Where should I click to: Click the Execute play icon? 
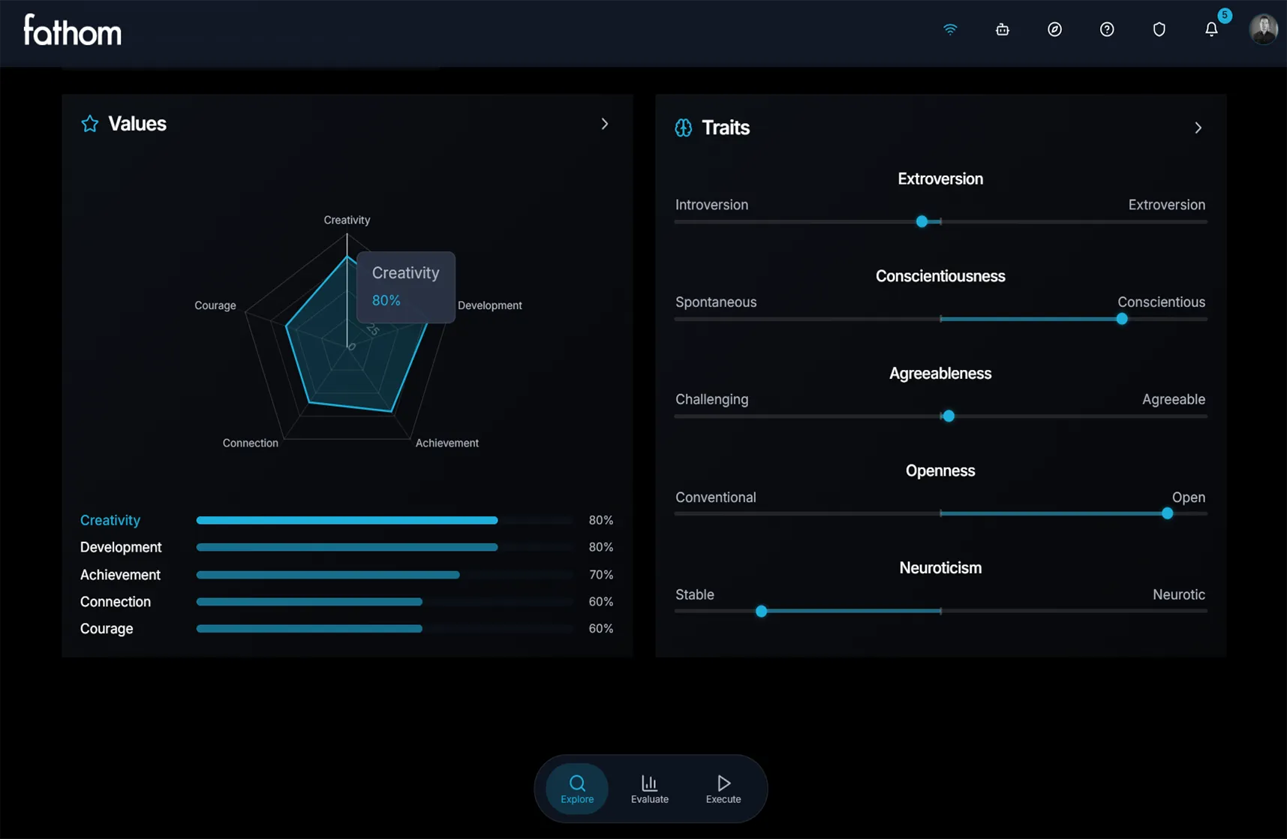coord(722,783)
